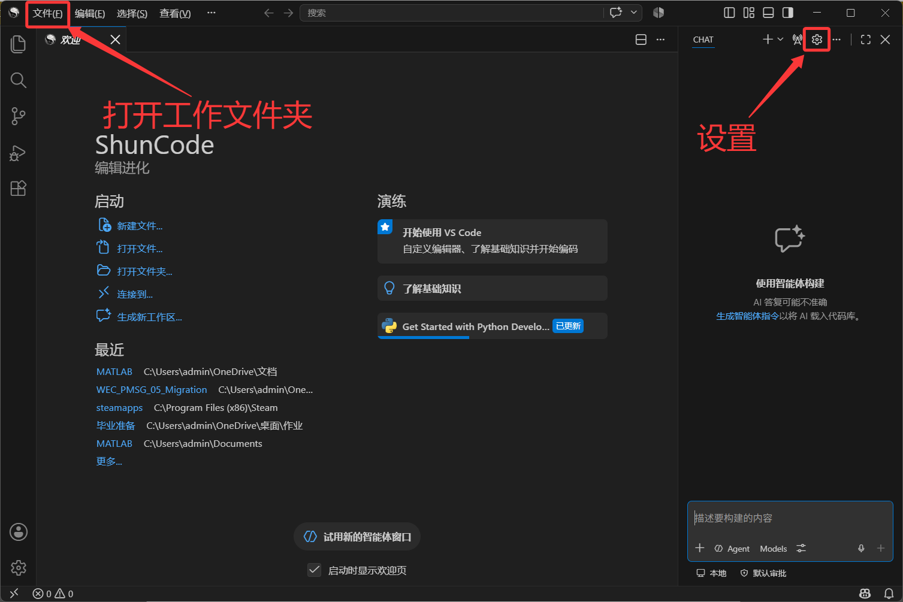Go back with the navigation arrow
Screen dimensions: 903x602
269,13
